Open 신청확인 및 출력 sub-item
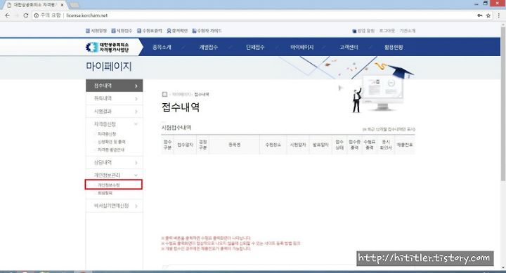This screenshot has height=273, width=506. click(111, 142)
